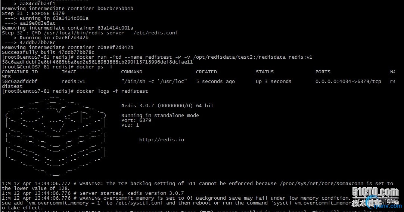Click the 'docker ps -l' command line
This screenshot has height=212, width=404.
click(x=94, y=67)
